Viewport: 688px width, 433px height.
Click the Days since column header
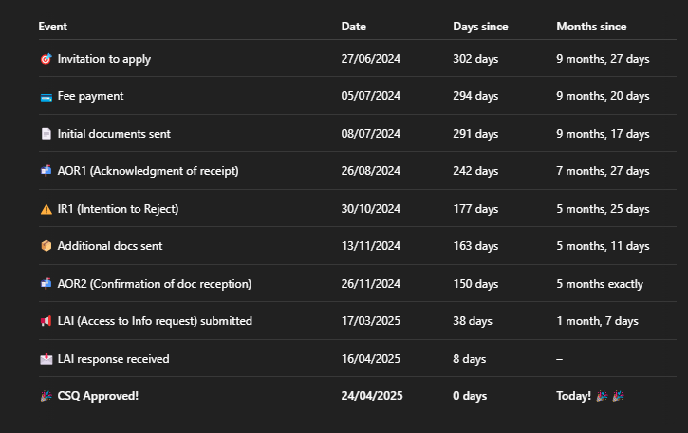[x=480, y=27]
